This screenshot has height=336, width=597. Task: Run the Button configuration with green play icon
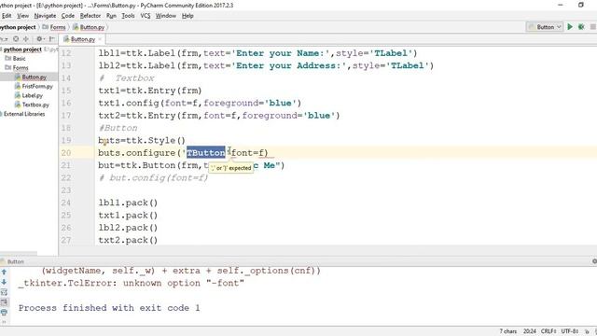(570, 27)
